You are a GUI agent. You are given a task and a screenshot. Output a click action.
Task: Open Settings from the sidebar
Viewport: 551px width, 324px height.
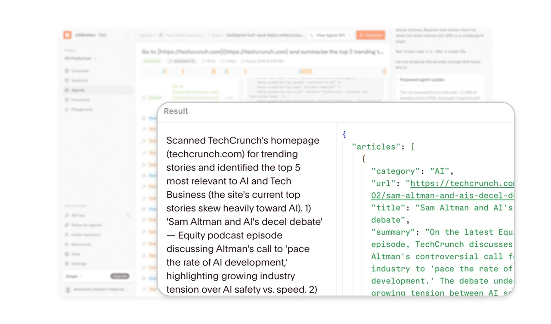tap(79, 264)
